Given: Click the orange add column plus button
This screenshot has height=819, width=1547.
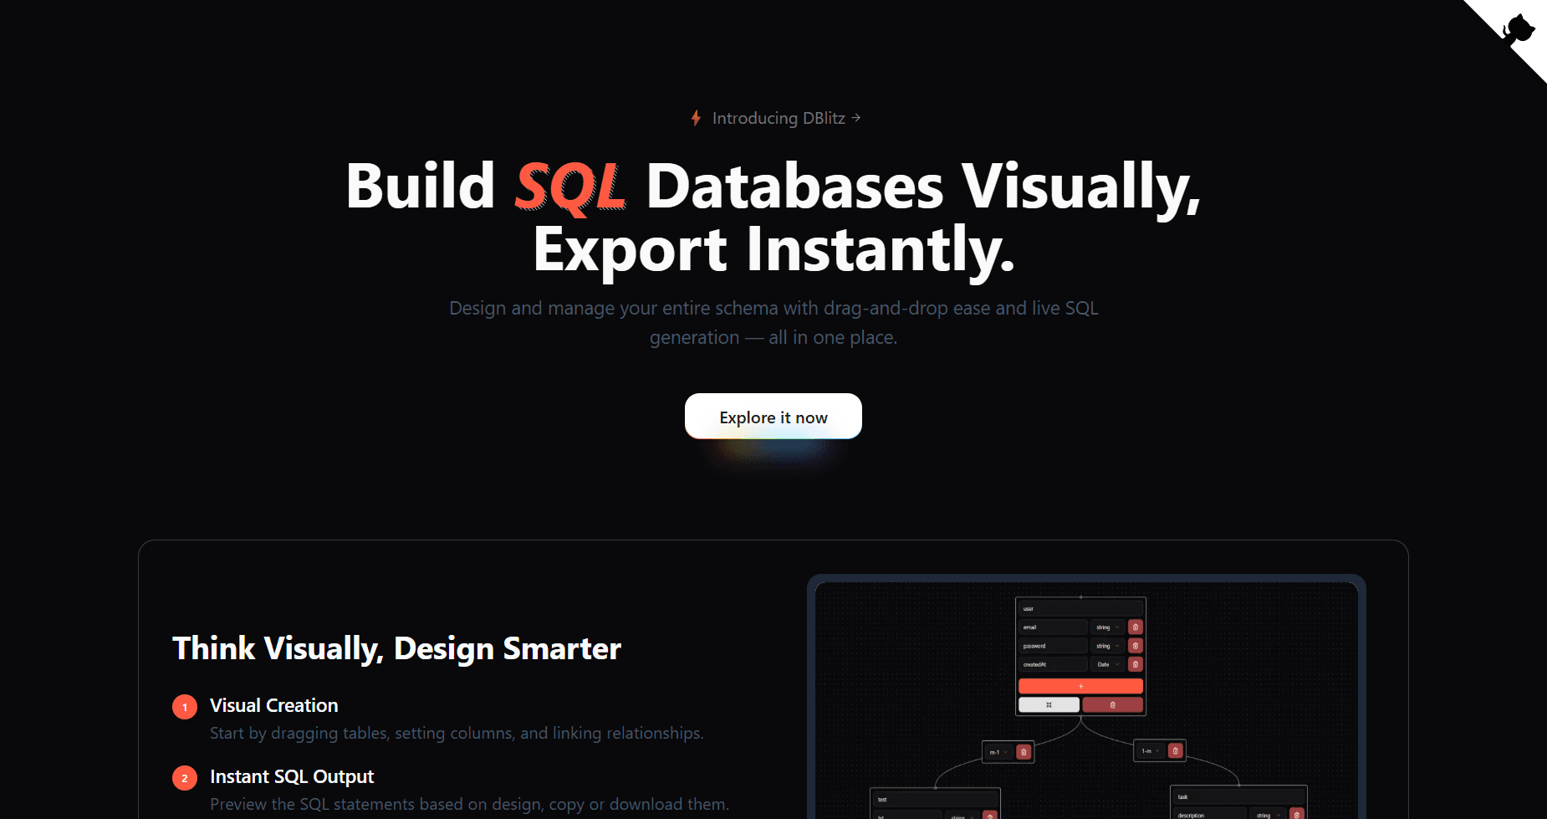Looking at the screenshot, I should [1080, 686].
